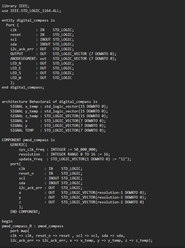Click 'pmod_compass_0 : pmod_compass' instantiation line
The image size is (185, 248).
33,226
